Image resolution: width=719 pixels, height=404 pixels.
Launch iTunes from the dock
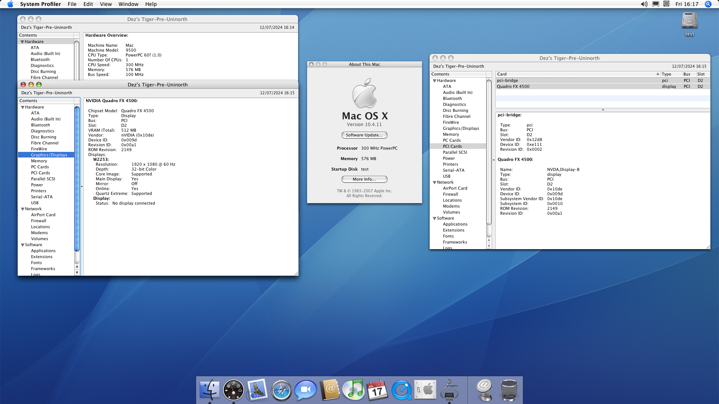(353, 390)
